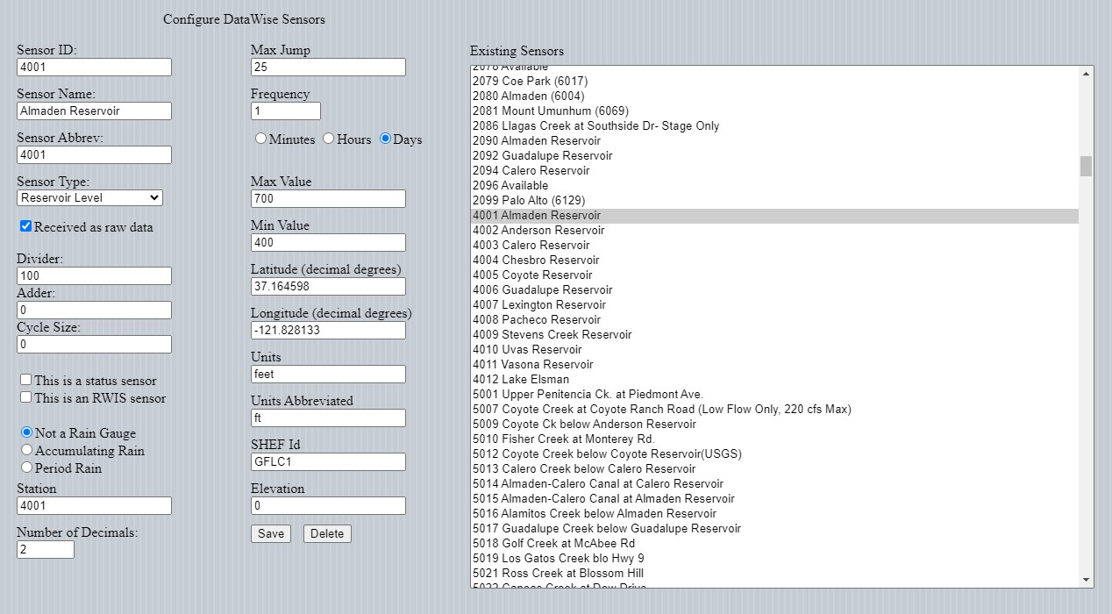The height and width of the screenshot is (614, 1112).
Task: Uncheck Received as raw data checkbox
Action: (26, 226)
